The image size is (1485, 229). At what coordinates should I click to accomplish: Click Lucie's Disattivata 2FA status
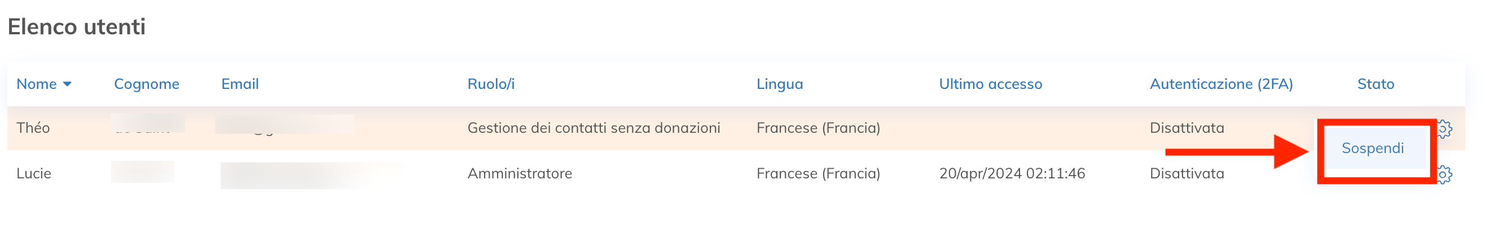pos(1187,174)
